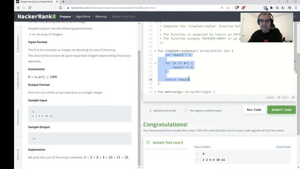The image size is (300, 169).
Task: Select the Simple Array Sum browser tab
Action: click(37, 2)
